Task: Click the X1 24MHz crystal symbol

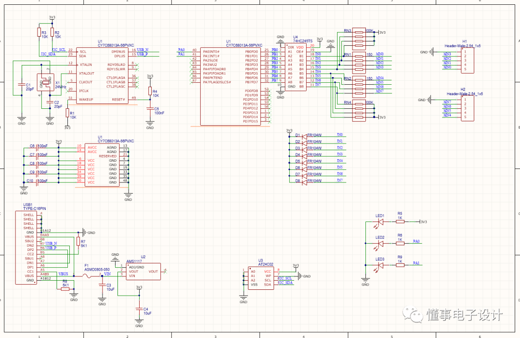Action: (46, 83)
